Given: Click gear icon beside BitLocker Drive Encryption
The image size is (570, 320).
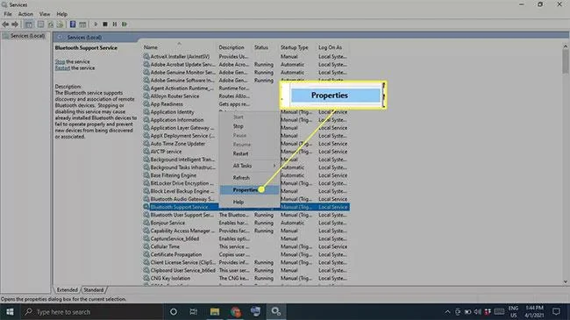Looking at the screenshot, I should (146, 183).
